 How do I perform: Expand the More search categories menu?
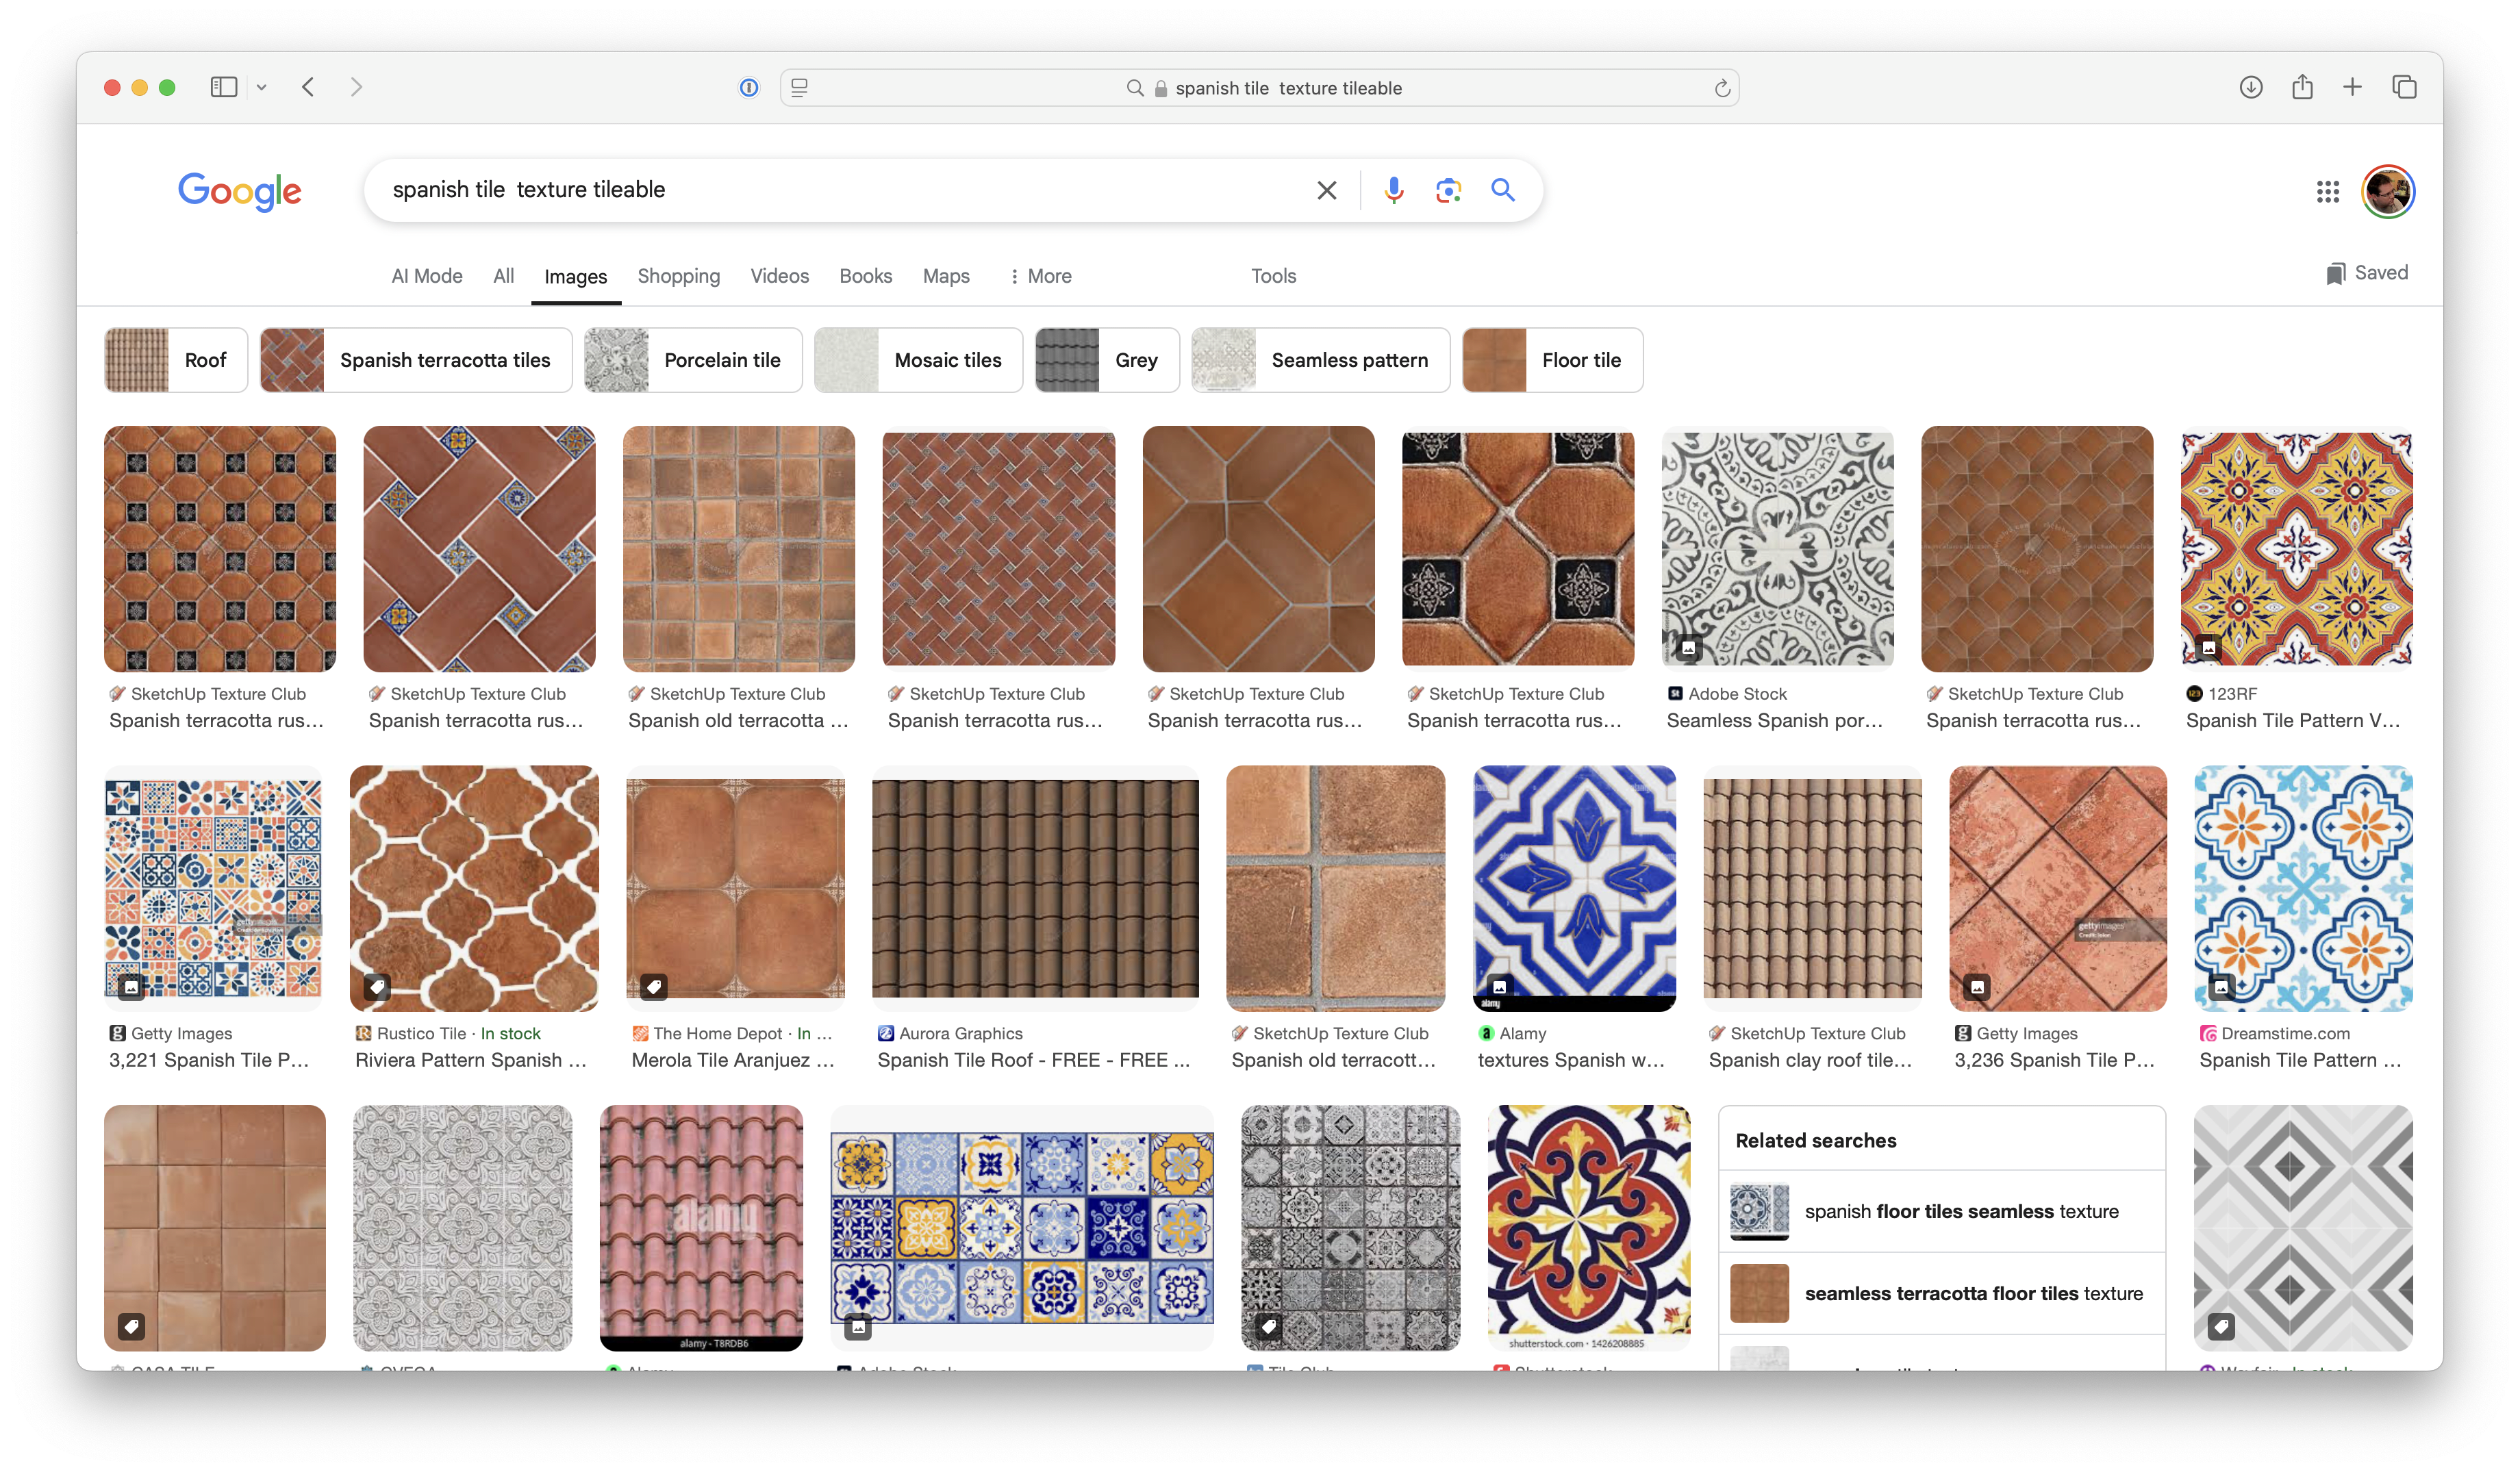pos(1040,276)
